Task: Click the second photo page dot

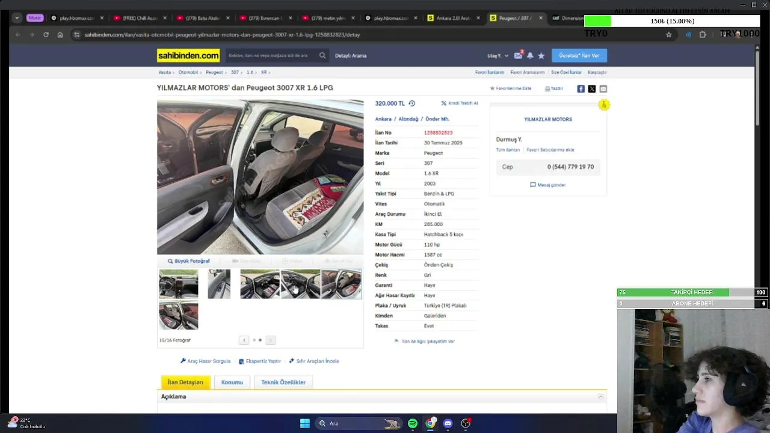Action: (260, 340)
